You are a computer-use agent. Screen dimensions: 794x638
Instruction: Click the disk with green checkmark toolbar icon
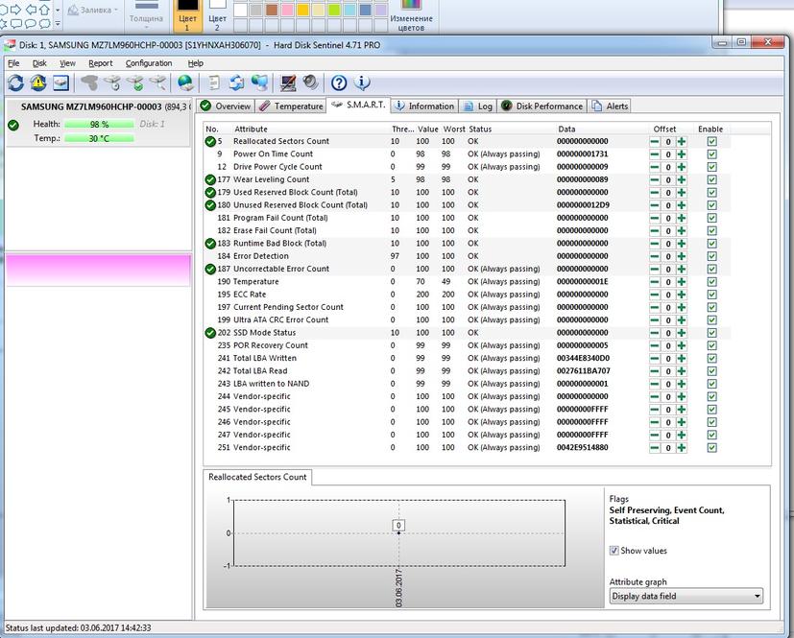135,83
